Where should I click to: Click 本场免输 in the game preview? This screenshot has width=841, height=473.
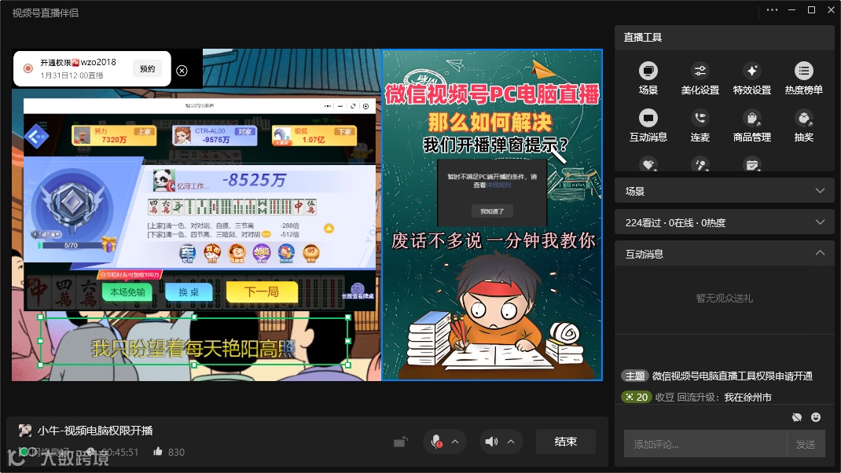127,292
